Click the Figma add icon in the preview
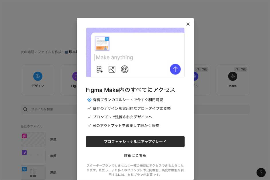 (x=99, y=69)
